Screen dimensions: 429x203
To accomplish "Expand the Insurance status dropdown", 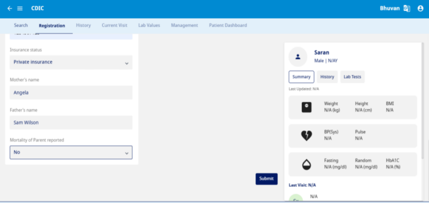I will tap(71, 62).
